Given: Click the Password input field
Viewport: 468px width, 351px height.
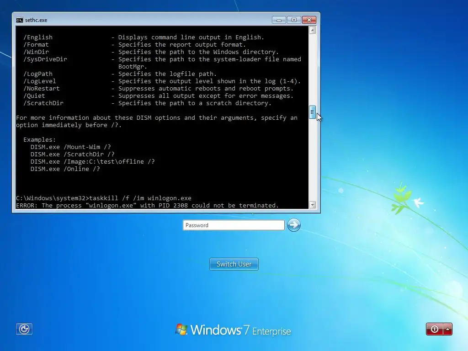Looking at the screenshot, I should click(234, 225).
